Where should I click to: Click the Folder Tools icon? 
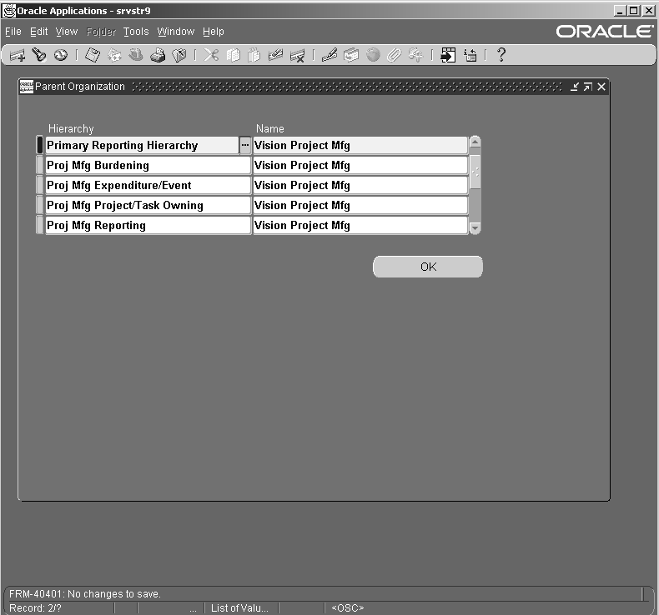[415, 55]
